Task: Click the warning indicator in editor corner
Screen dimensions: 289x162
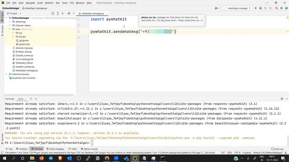Action: (287, 18)
